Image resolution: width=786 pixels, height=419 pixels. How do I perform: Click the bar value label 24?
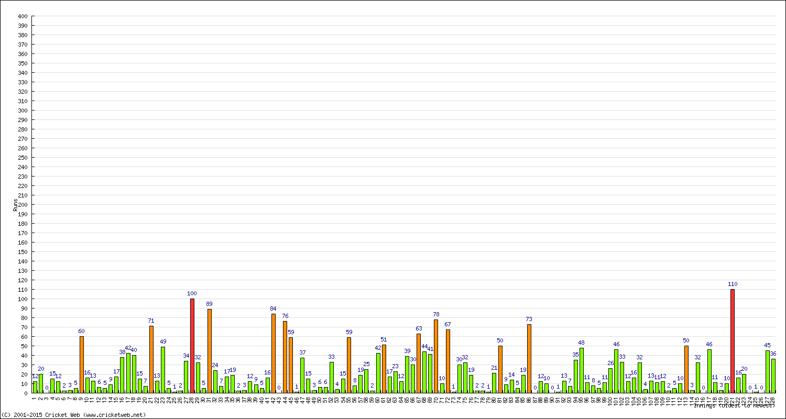pos(215,365)
